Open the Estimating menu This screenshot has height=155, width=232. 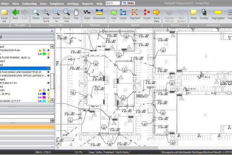(29, 4)
